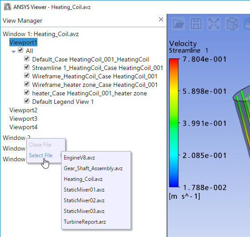Screen dimensions: 250x237
Task: Click the velocity legend color bar
Action: click(174, 123)
